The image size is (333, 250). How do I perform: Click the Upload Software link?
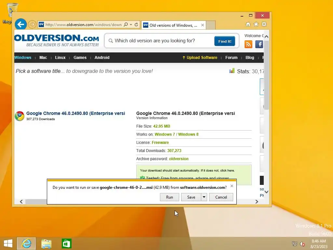pyautogui.click(x=200, y=57)
